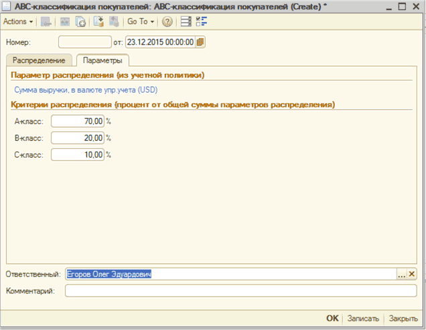Click the checklist settings toolbar icon
This screenshot has height=330, width=426.
(201, 21)
